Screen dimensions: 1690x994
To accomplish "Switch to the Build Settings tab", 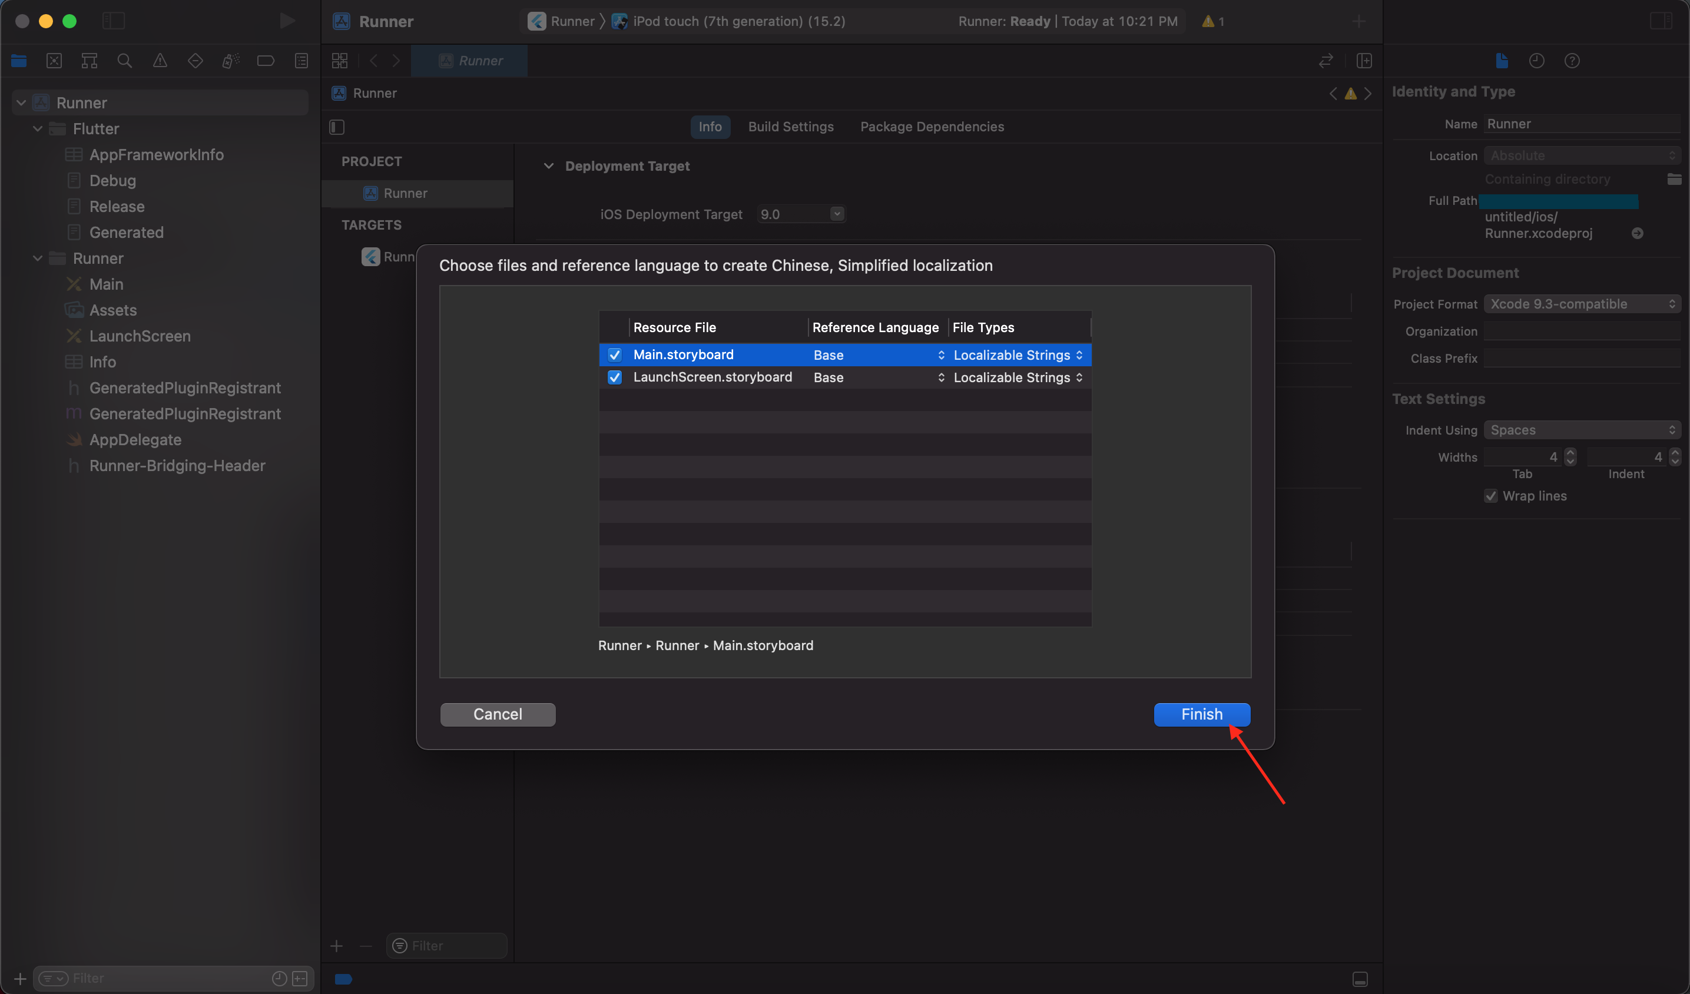I will click(x=791, y=127).
